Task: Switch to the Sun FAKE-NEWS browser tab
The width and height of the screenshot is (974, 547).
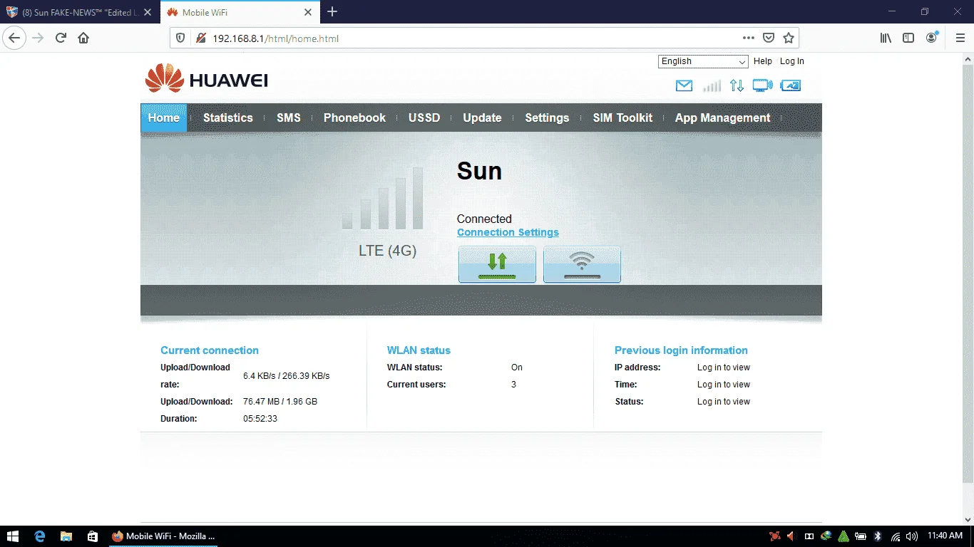Action: click(80, 12)
